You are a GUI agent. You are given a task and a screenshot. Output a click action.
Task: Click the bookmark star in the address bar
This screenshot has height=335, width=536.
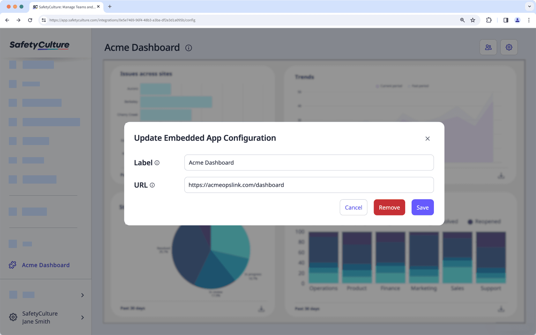click(473, 20)
